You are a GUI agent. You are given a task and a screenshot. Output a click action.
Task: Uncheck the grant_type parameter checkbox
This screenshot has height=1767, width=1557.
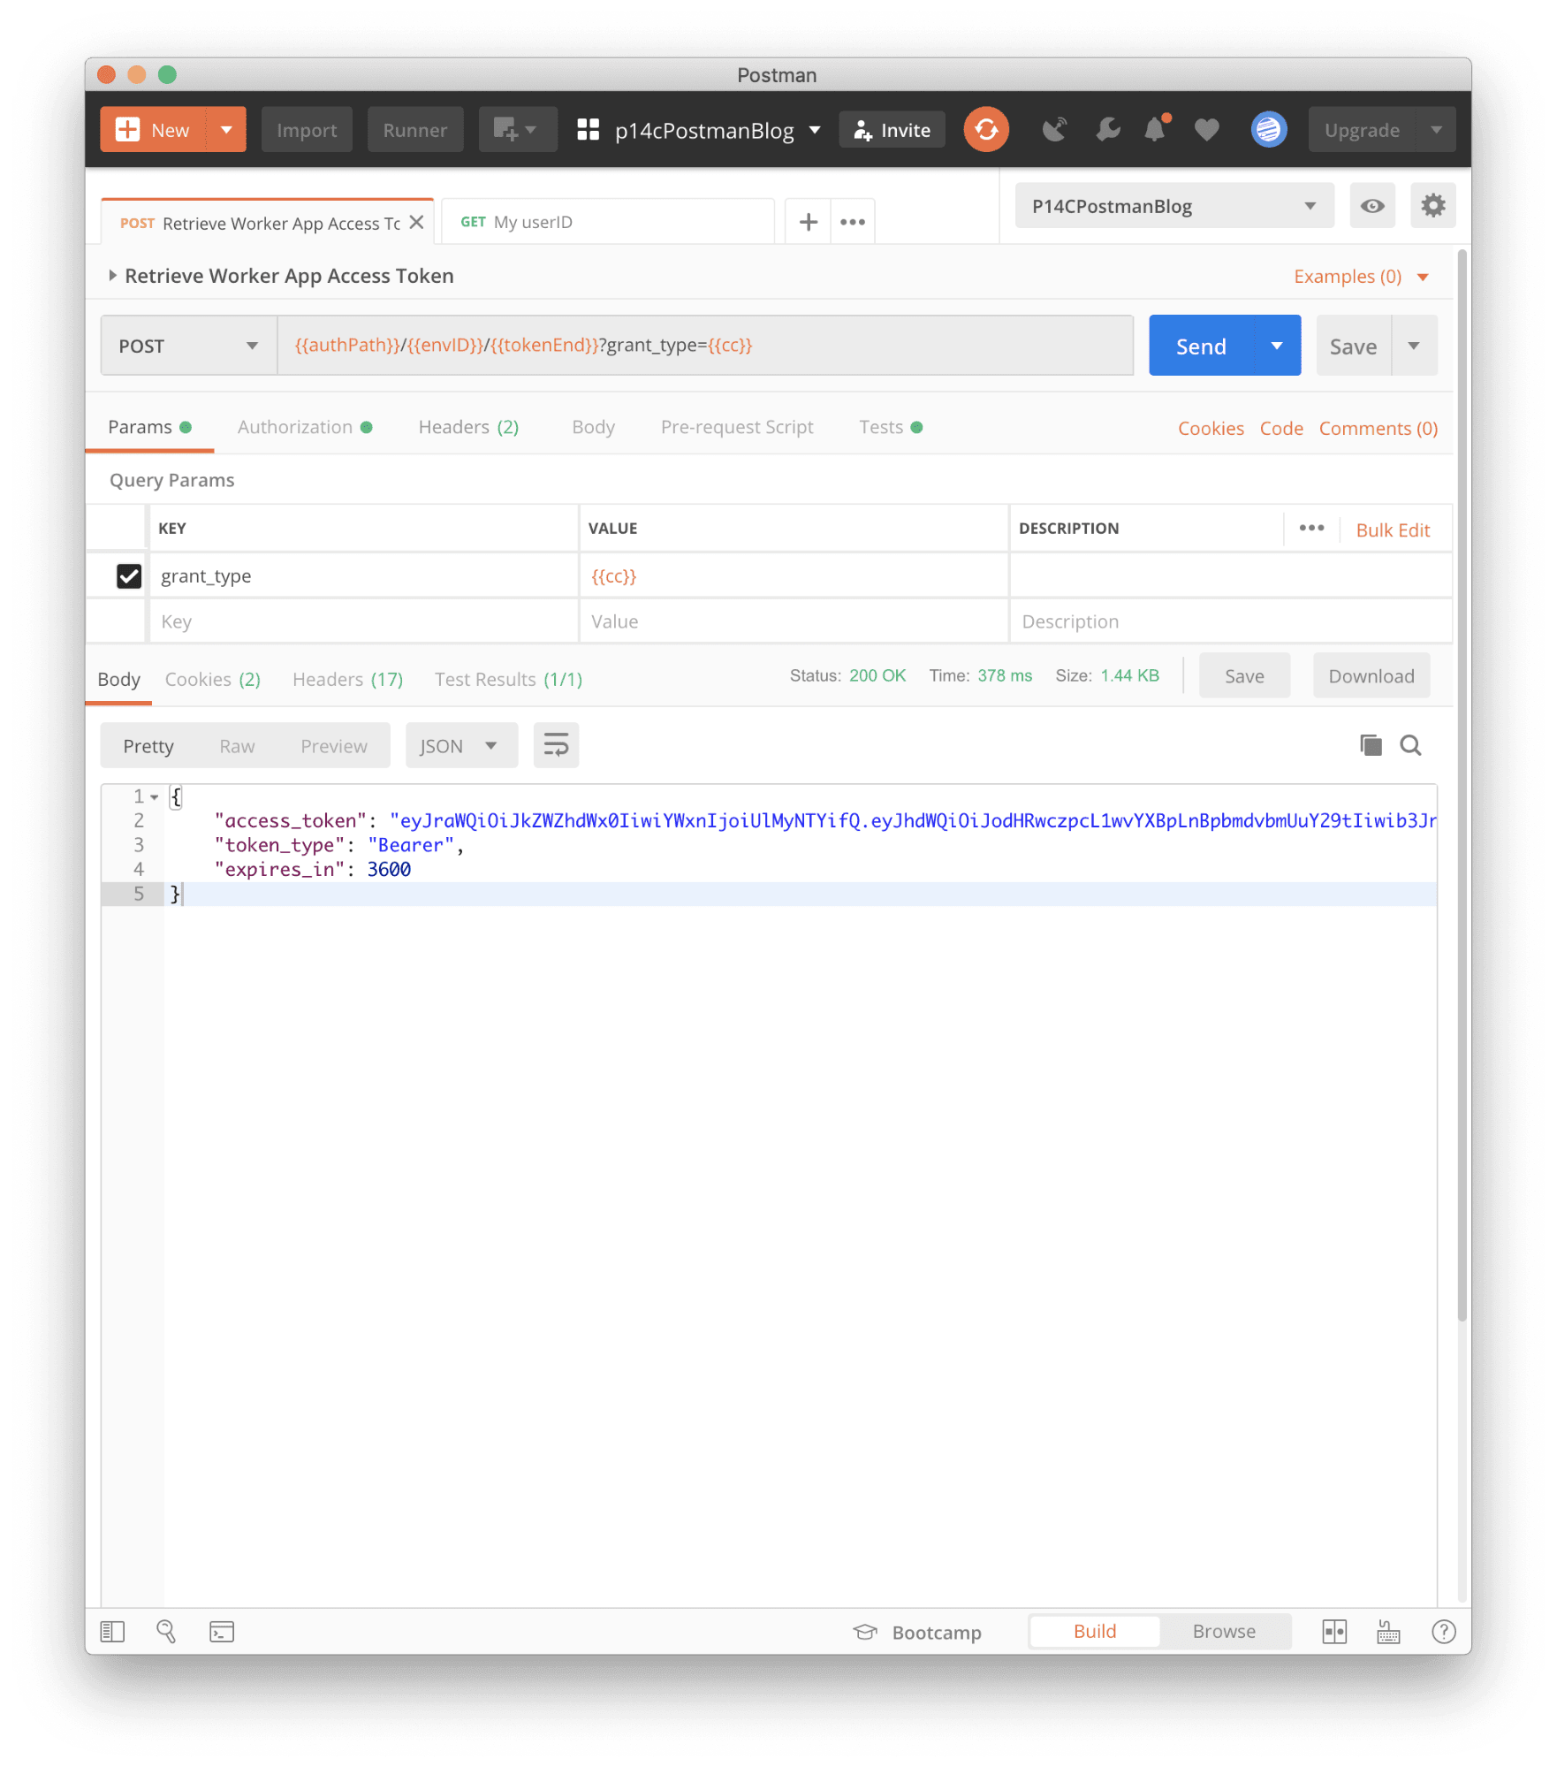point(129,576)
